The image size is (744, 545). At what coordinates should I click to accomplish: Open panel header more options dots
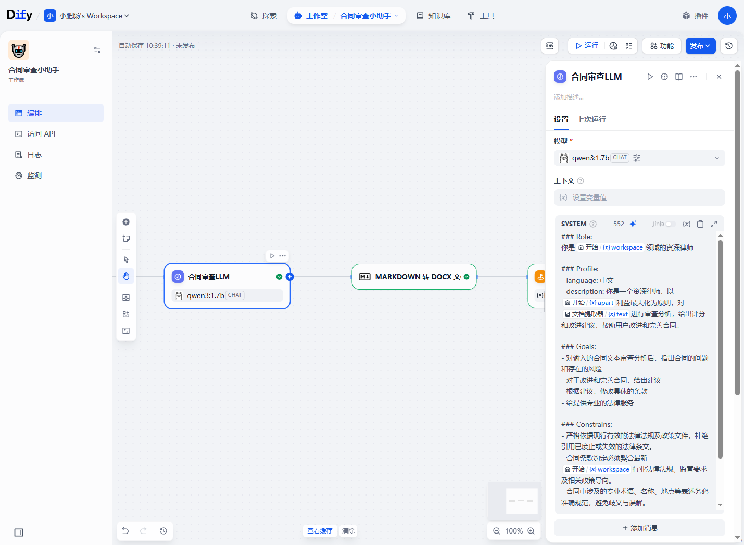click(x=693, y=77)
